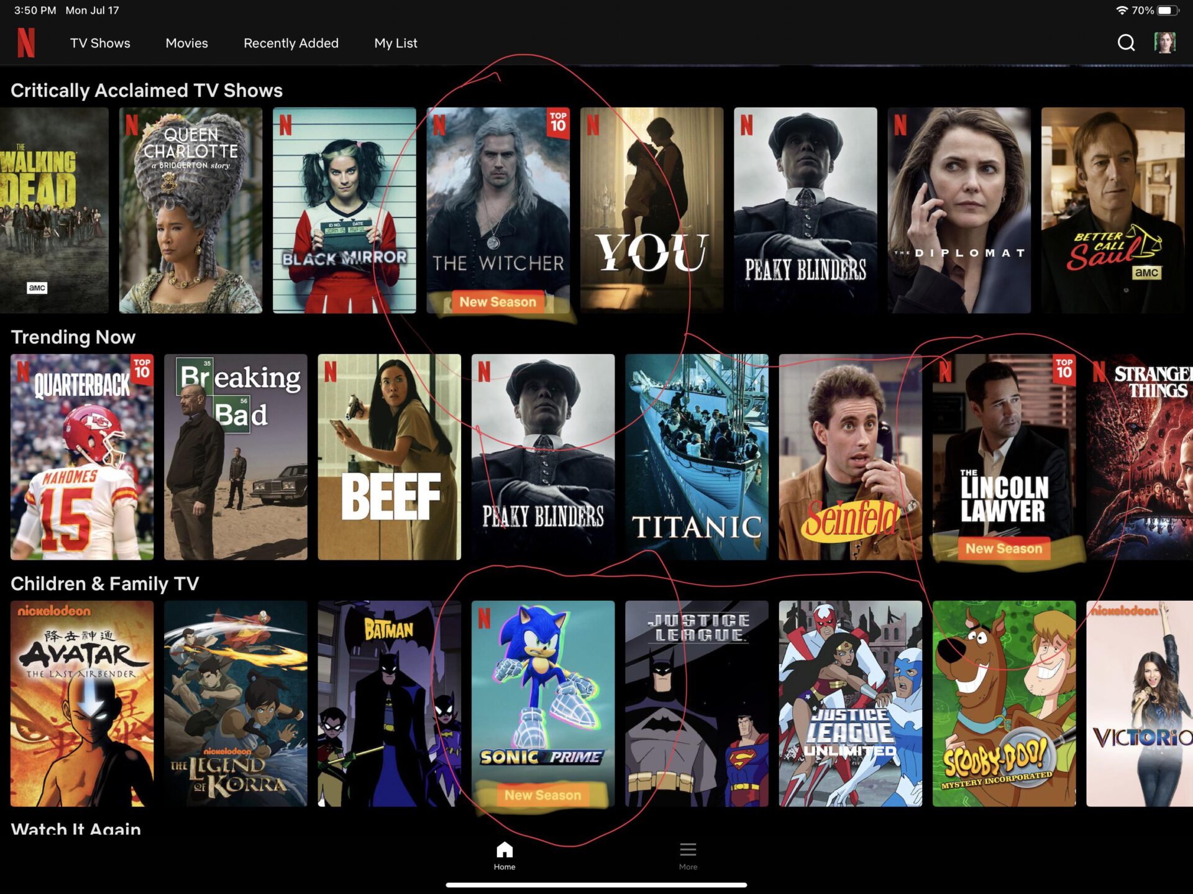
Task: Open the profile avatar picture
Action: pyautogui.click(x=1164, y=43)
